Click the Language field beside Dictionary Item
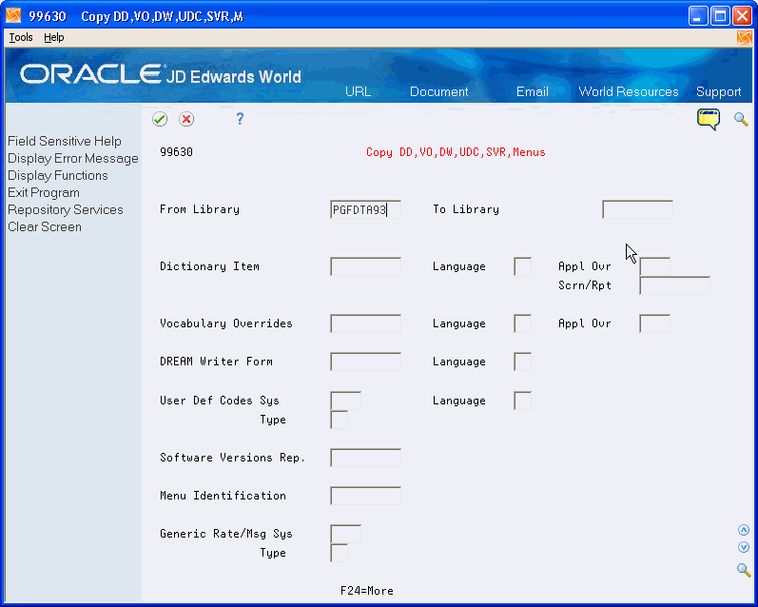The image size is (758, 607). (x=522, y=266)
